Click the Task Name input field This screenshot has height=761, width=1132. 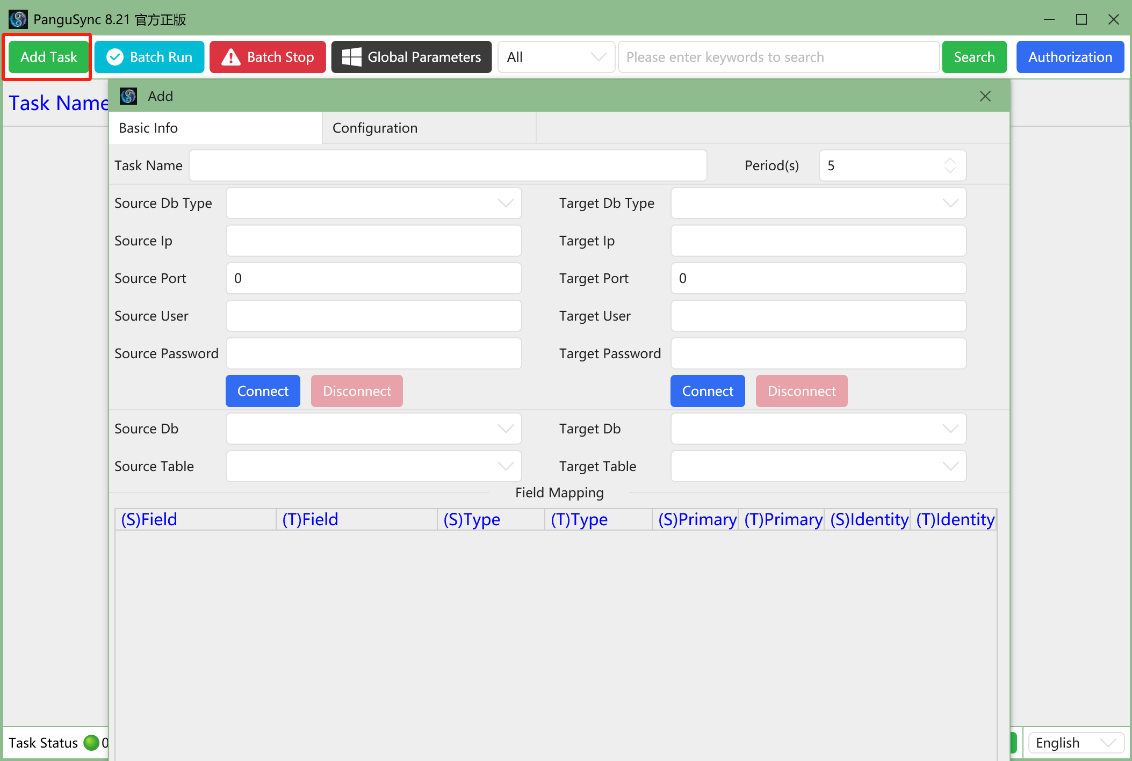448,165
